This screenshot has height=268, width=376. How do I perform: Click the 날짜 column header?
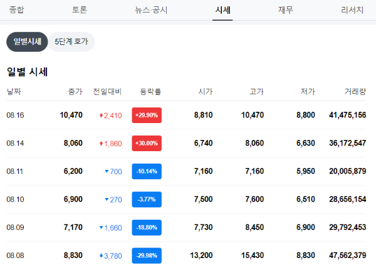tap(14, 91)
